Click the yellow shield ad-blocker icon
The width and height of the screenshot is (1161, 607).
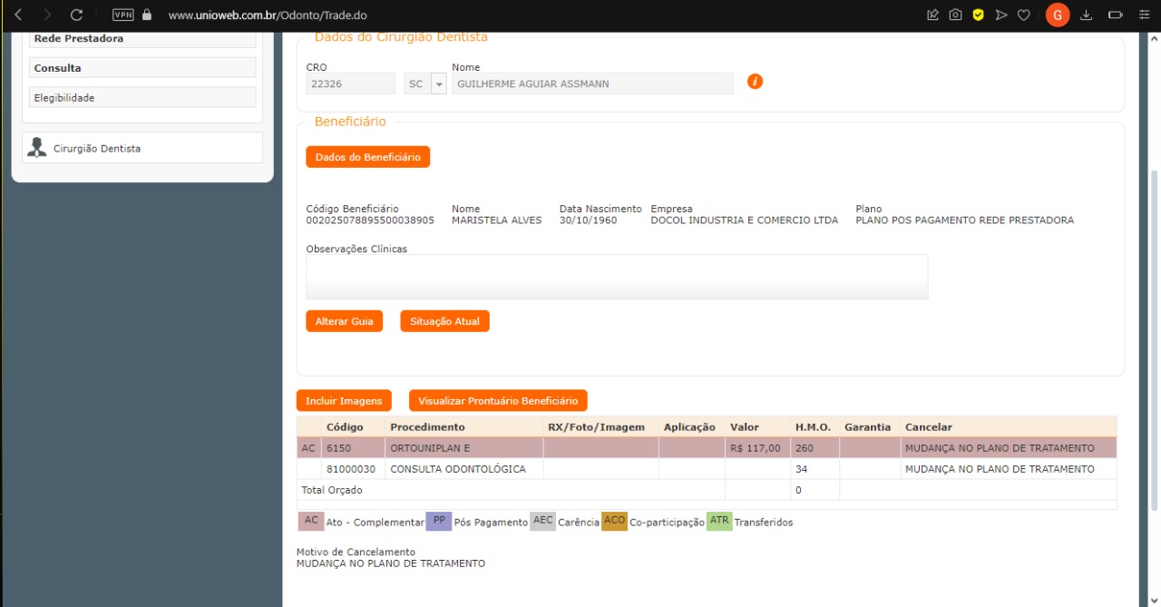[x=978, y=15]
